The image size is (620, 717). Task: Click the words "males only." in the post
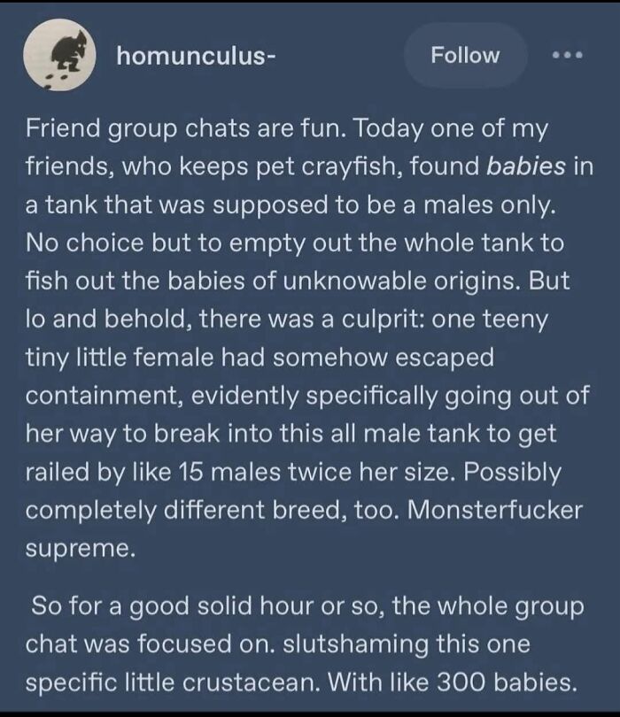point(490,204)
